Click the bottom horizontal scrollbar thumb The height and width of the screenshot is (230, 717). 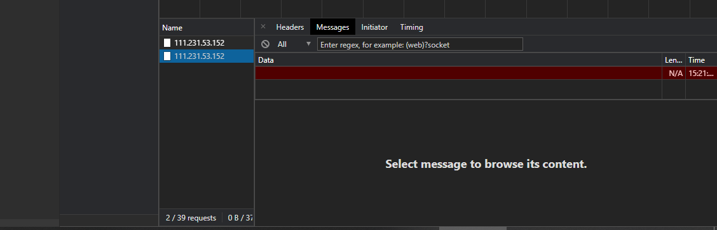coord(473,228)
